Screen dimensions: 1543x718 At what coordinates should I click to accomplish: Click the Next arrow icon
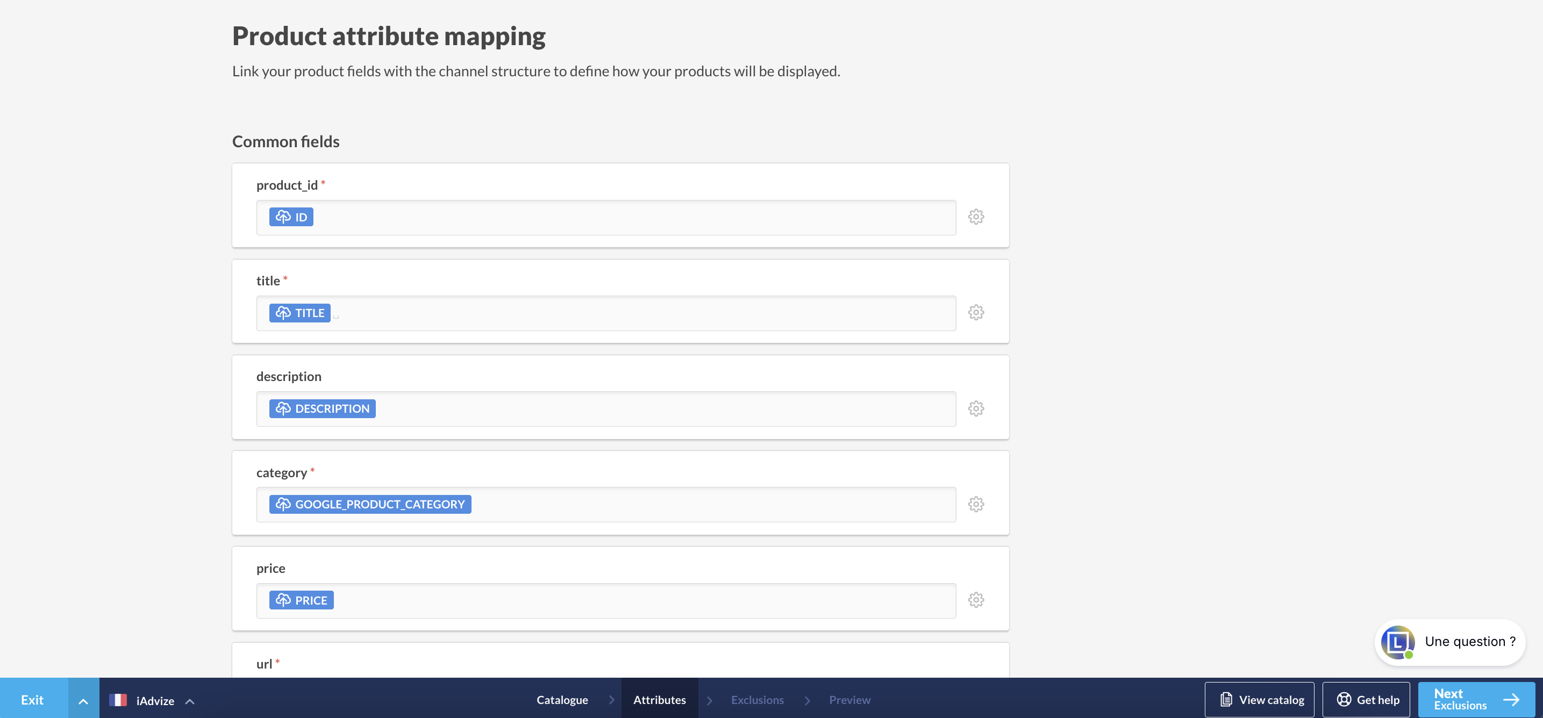[1511, 699]
